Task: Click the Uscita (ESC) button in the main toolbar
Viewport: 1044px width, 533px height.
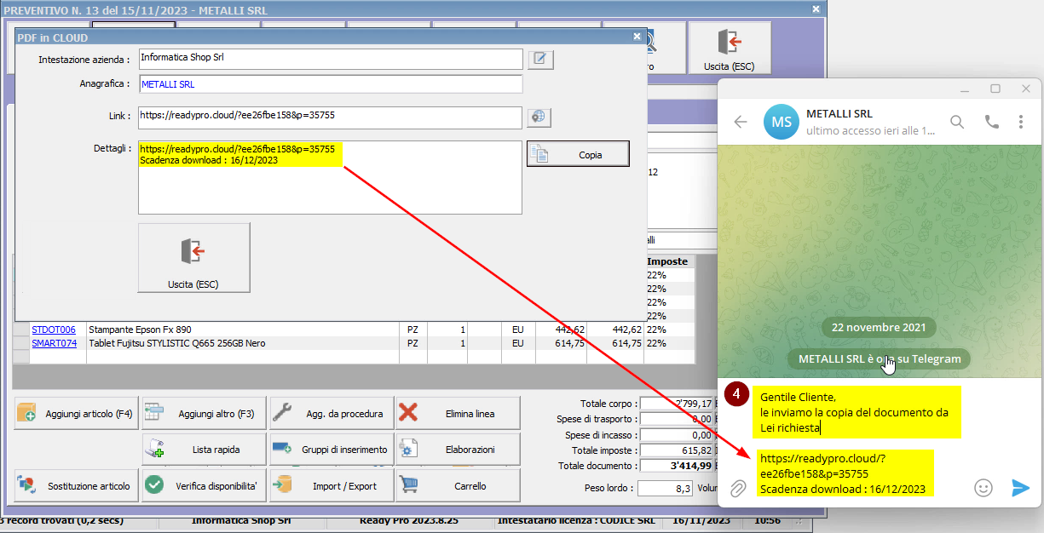Action: point(730,48)
